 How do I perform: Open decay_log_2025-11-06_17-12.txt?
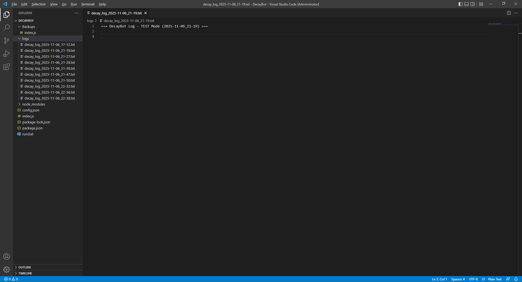(x=48, y=44)
